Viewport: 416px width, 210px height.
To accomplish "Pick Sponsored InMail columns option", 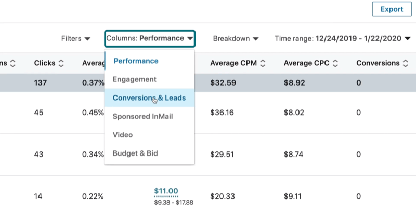I will (x=142, y=116).
